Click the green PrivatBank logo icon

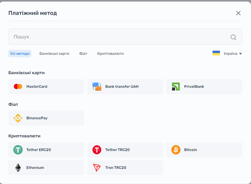(x=176, y=86)
